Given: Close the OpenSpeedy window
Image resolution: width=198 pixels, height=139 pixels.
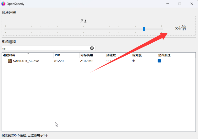Looking at the screenshot, I should tap(192, 4).
